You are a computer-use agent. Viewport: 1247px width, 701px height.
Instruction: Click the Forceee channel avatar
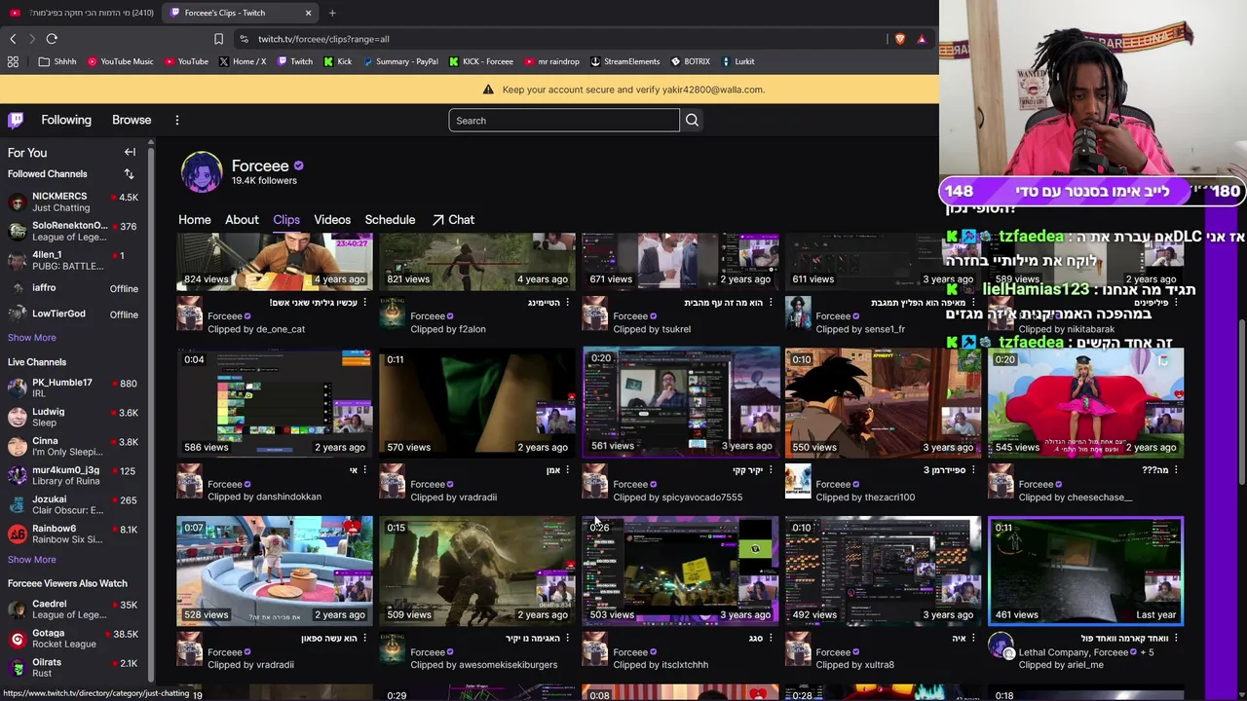202,171
